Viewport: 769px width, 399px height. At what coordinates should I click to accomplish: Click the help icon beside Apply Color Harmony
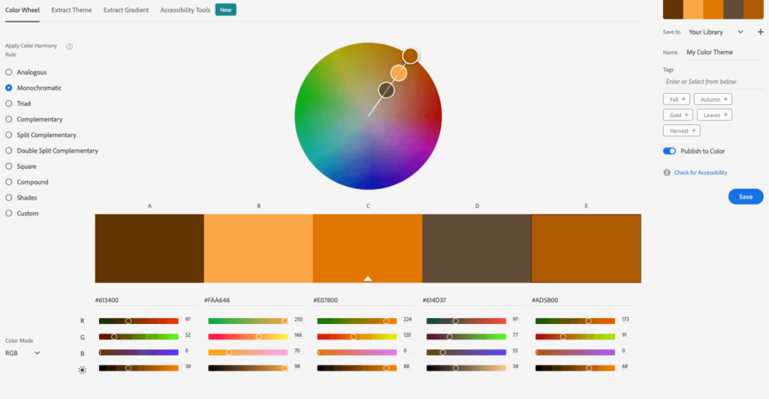coord(70,46)
